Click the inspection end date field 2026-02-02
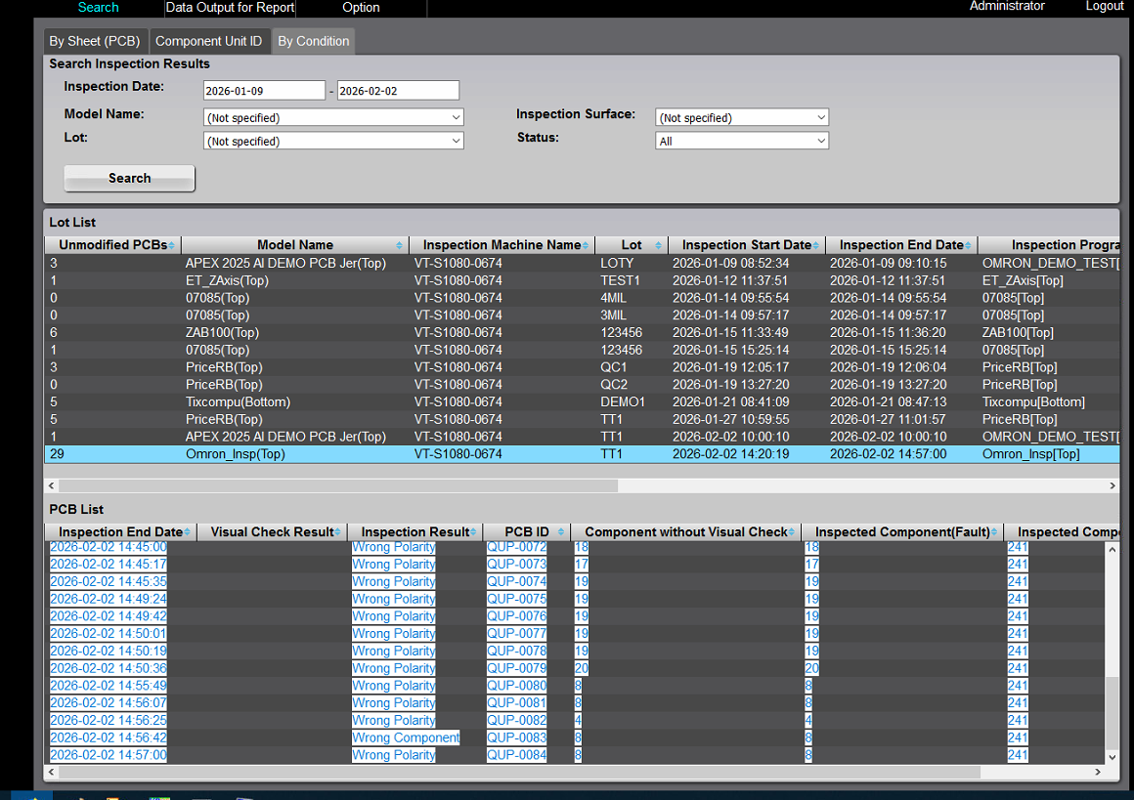 coord(398,90)
